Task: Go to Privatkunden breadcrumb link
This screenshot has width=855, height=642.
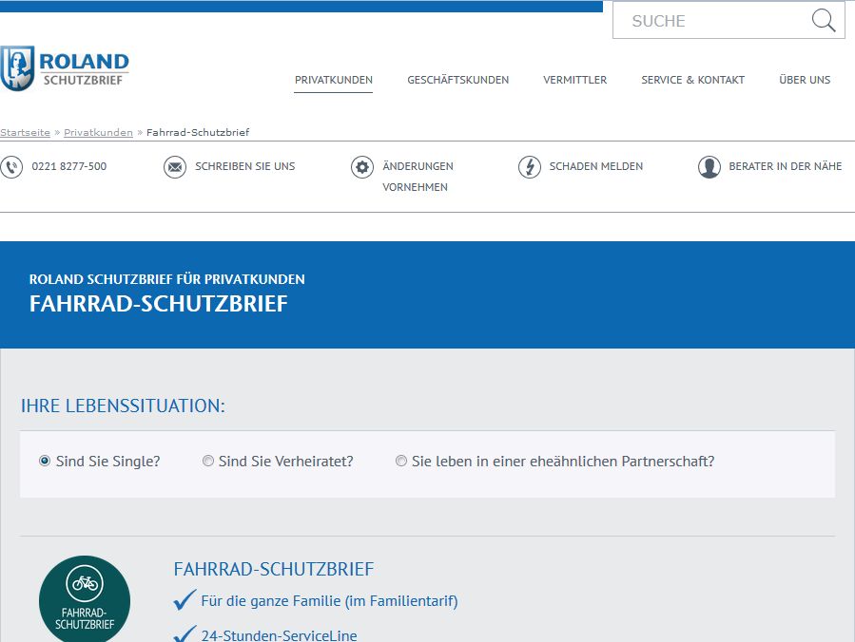Action: click(98, 132)
